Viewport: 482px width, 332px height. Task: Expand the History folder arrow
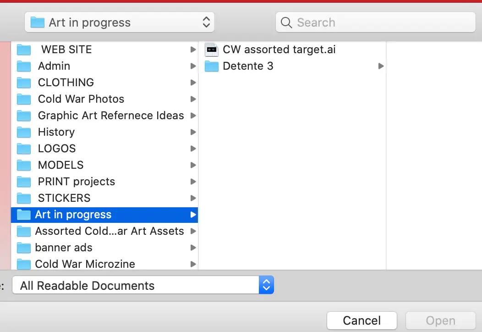(x=193, y=132)
